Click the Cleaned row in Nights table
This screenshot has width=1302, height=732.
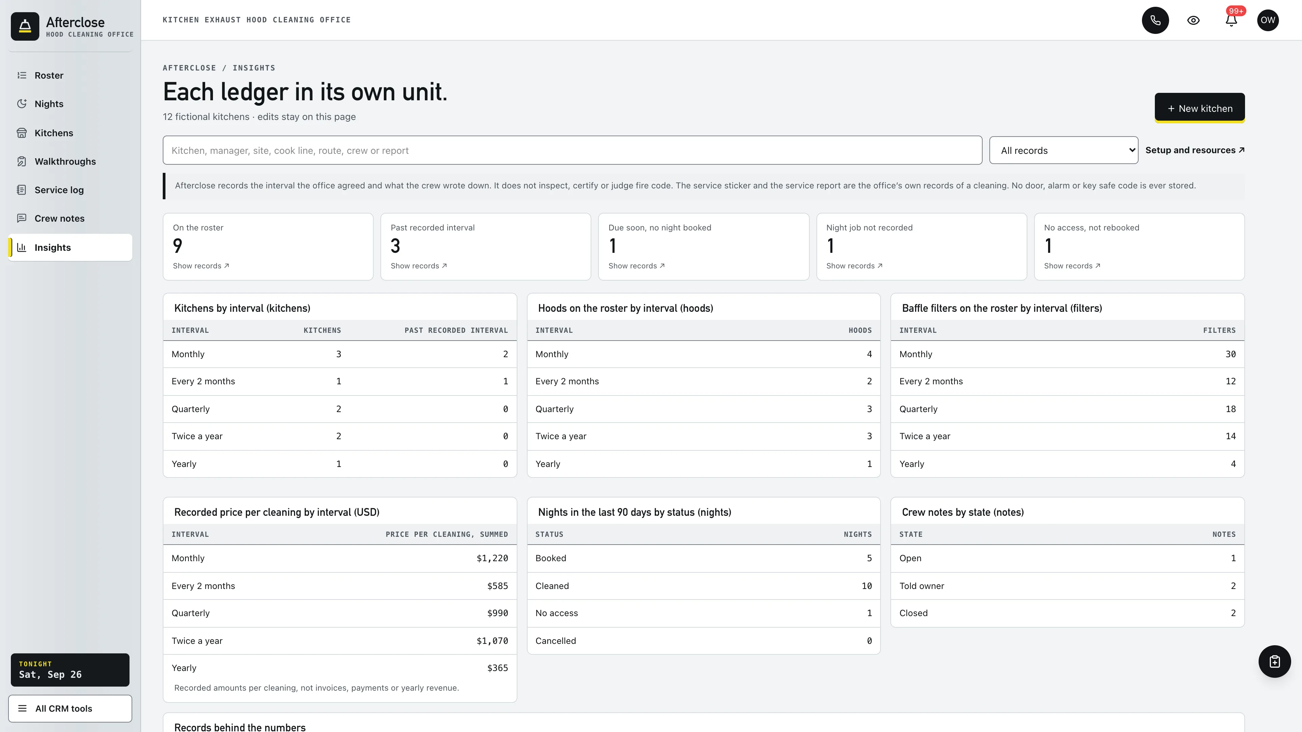click(704, 586)
